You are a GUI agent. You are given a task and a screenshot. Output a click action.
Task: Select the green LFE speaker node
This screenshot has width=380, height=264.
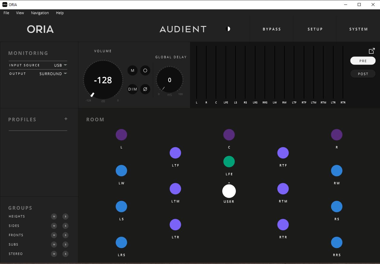coord(229,161)
